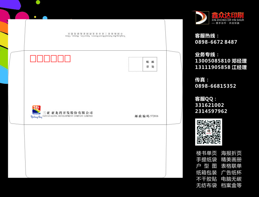Click the fax number 0898-66815352
The height and width of the screenshot is (197, 259).
(216, 86)
